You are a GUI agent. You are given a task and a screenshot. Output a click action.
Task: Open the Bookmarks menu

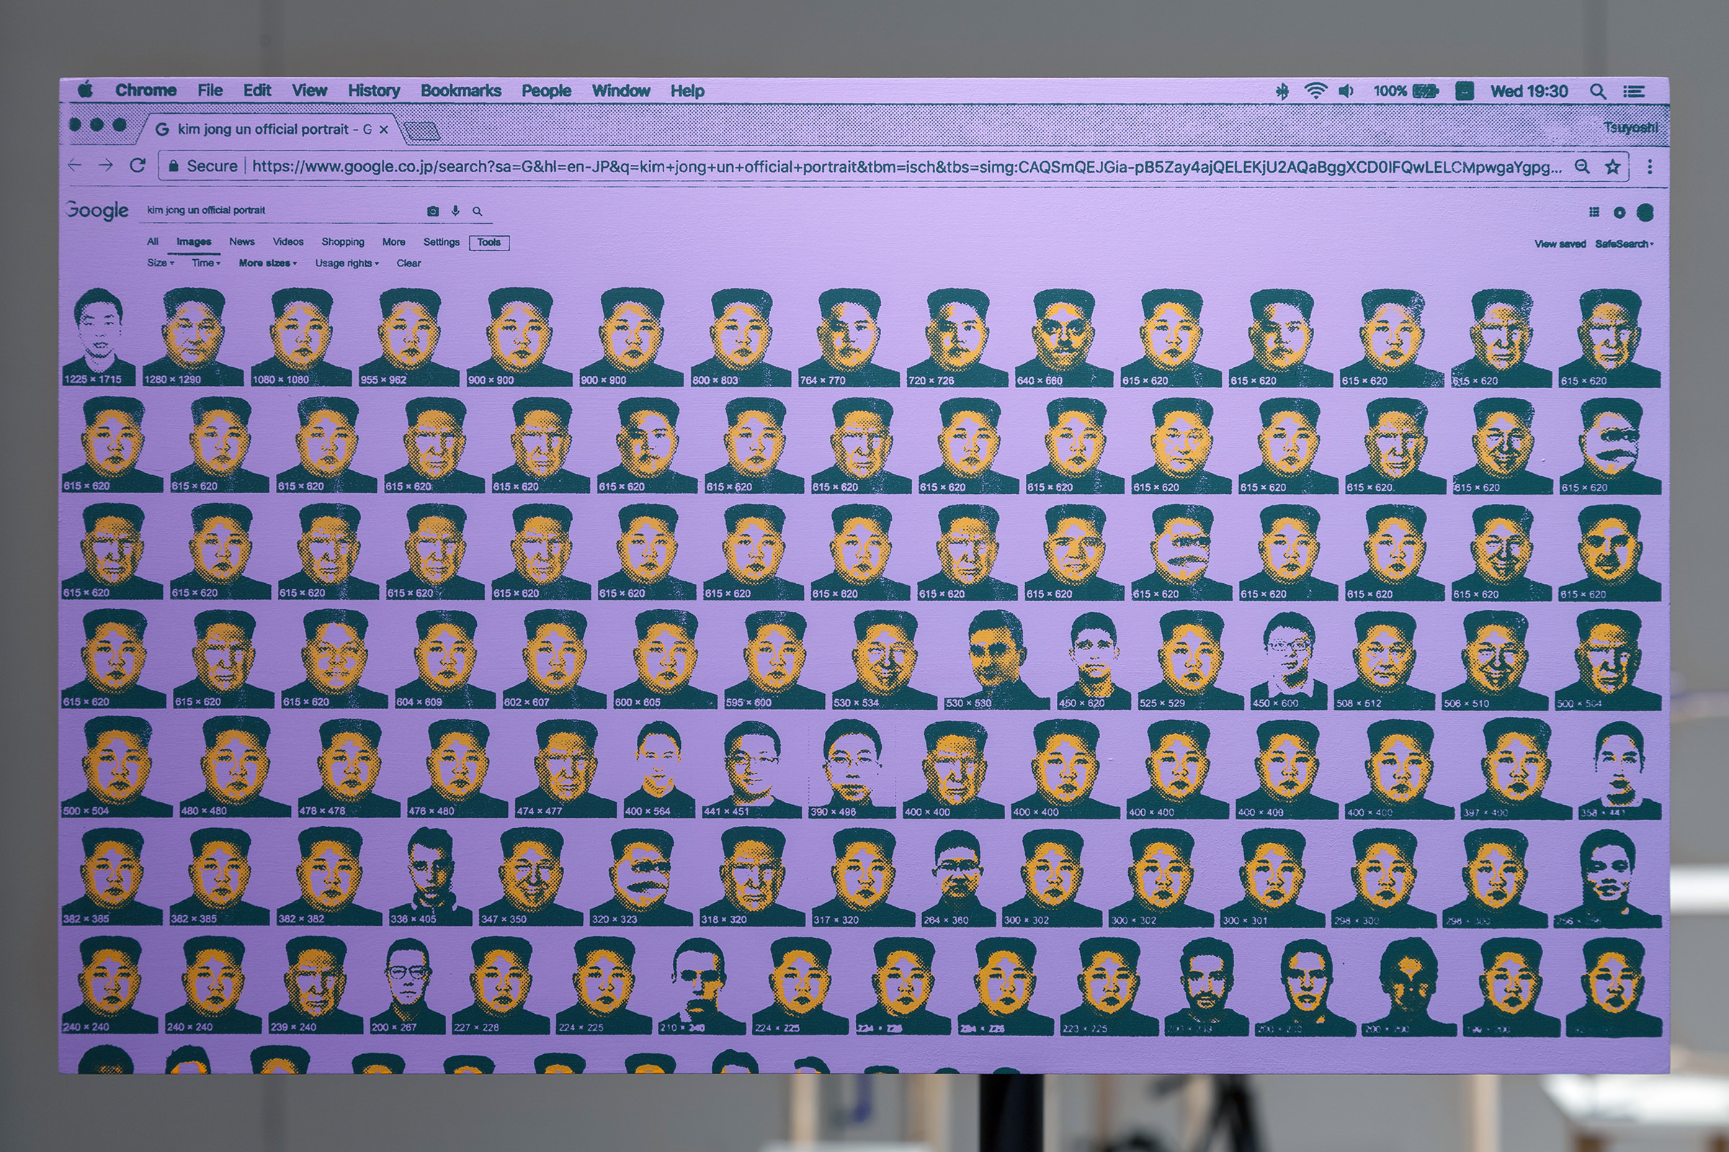click(461, 91)
